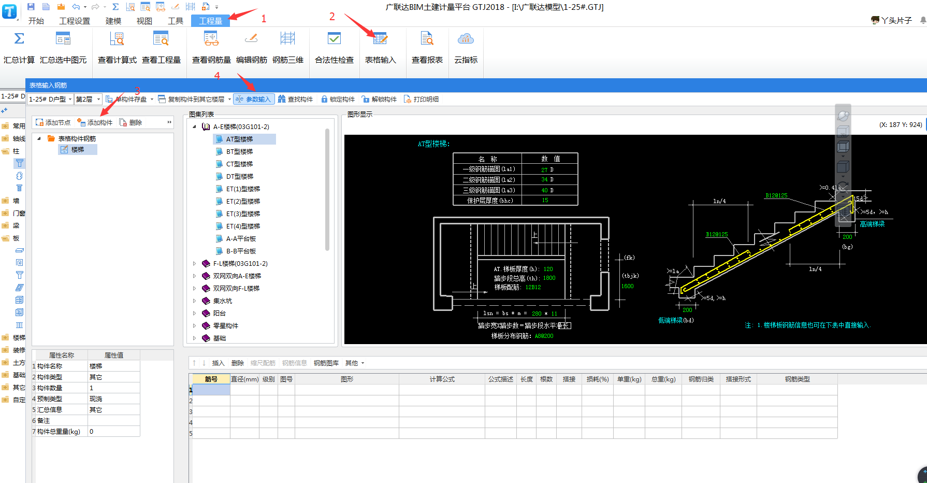Expand the 阳台 atlas node
This screenshot has width=927, height=483.
[195, 313]
